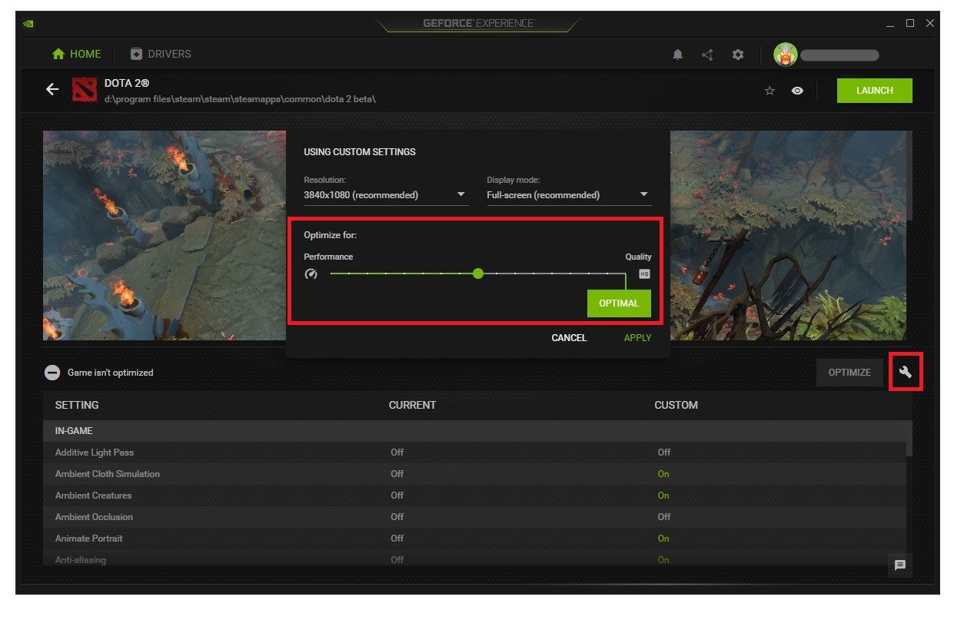The width and height of the screenshot is (964, 620).
Task: Open GeForce Experience settings gear
Action: click(738, 55)
